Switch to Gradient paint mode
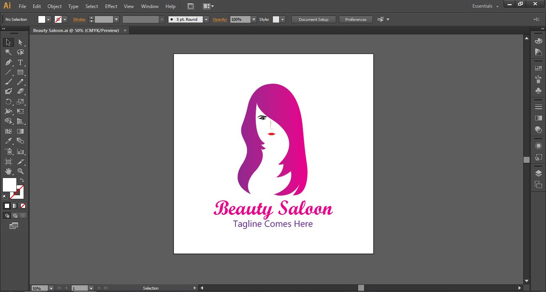Viewport: 546px width, 292px height. [x=15, y=206]
